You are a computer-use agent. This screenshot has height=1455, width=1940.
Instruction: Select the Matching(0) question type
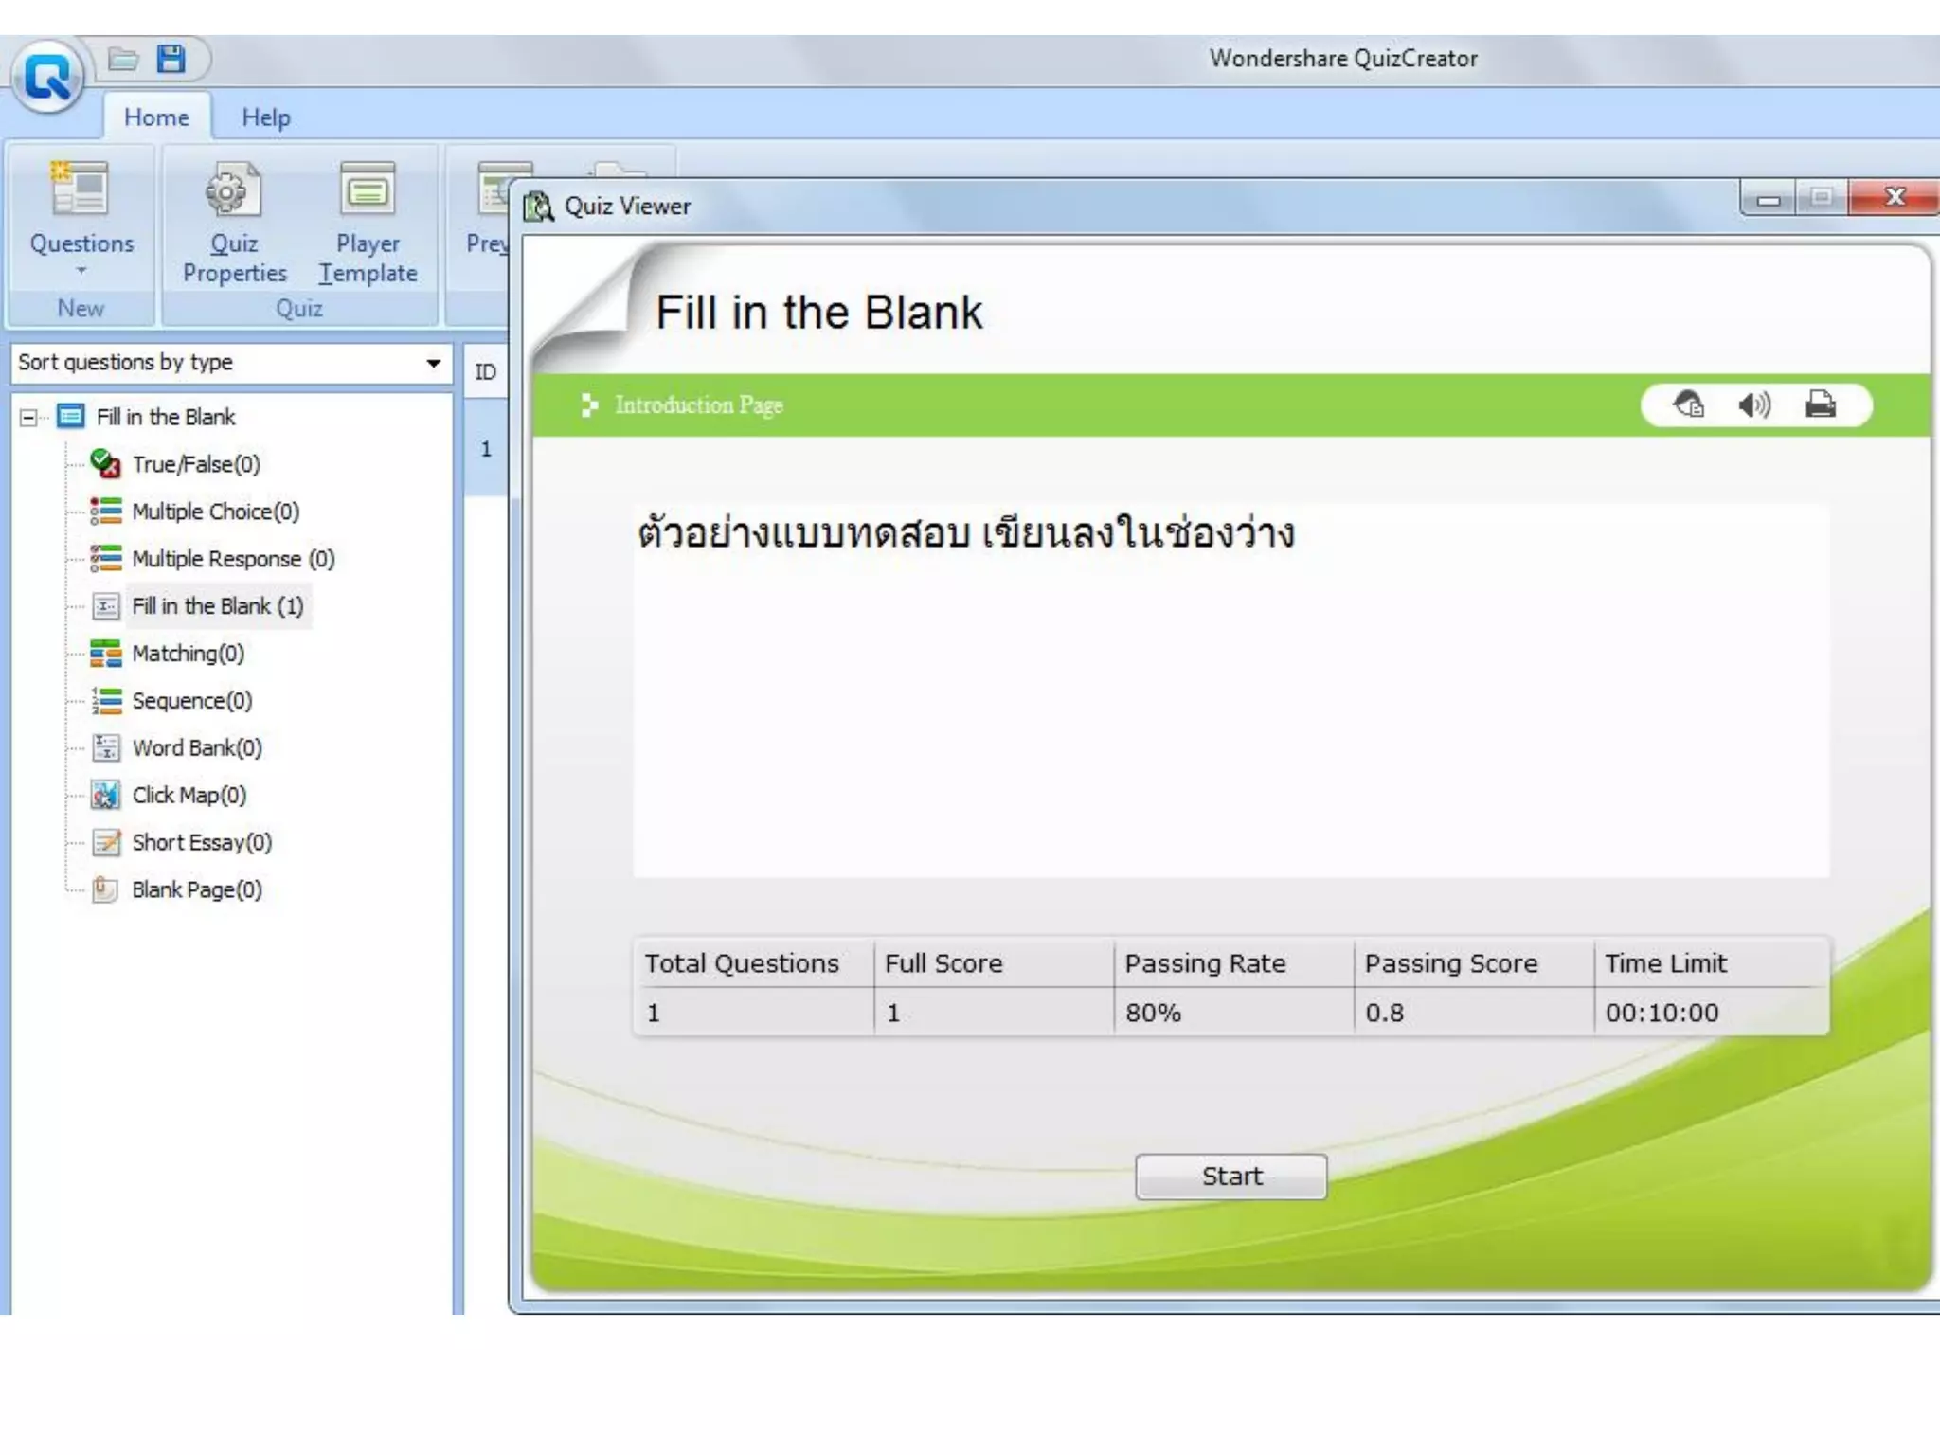coord(188,654)
